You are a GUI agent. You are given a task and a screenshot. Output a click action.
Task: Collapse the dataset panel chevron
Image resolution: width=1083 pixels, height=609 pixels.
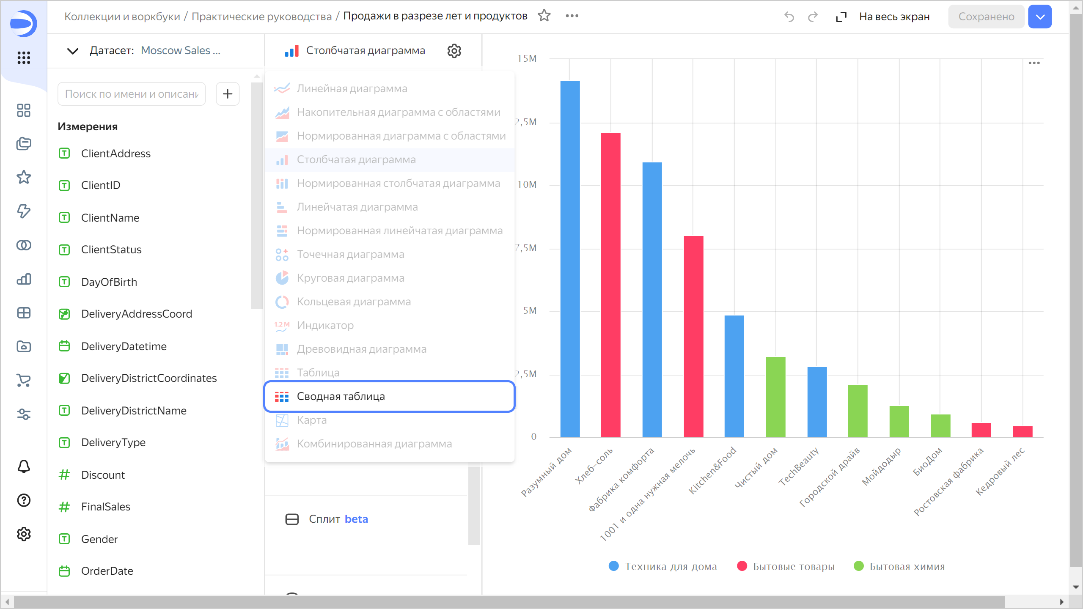[73, 51]
